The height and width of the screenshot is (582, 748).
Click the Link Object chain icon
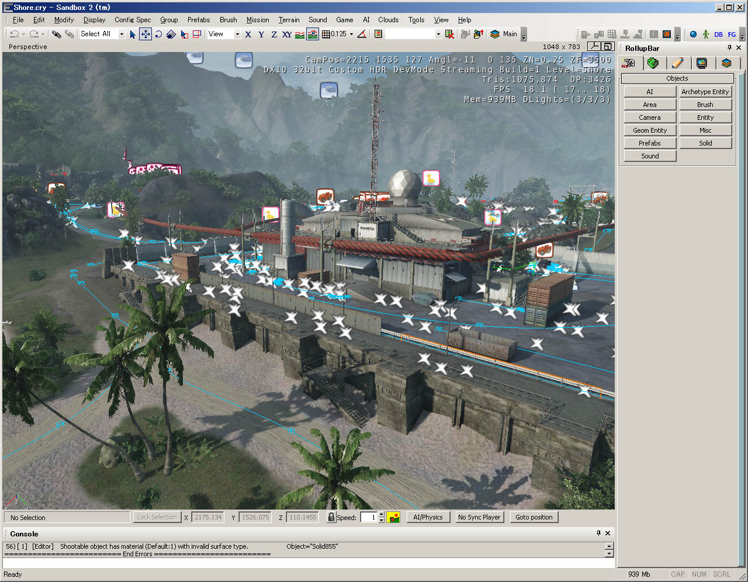point(56,34)
